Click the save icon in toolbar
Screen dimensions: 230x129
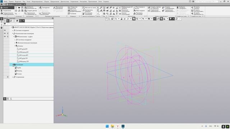pyautogui.click(x=22, y=8)
